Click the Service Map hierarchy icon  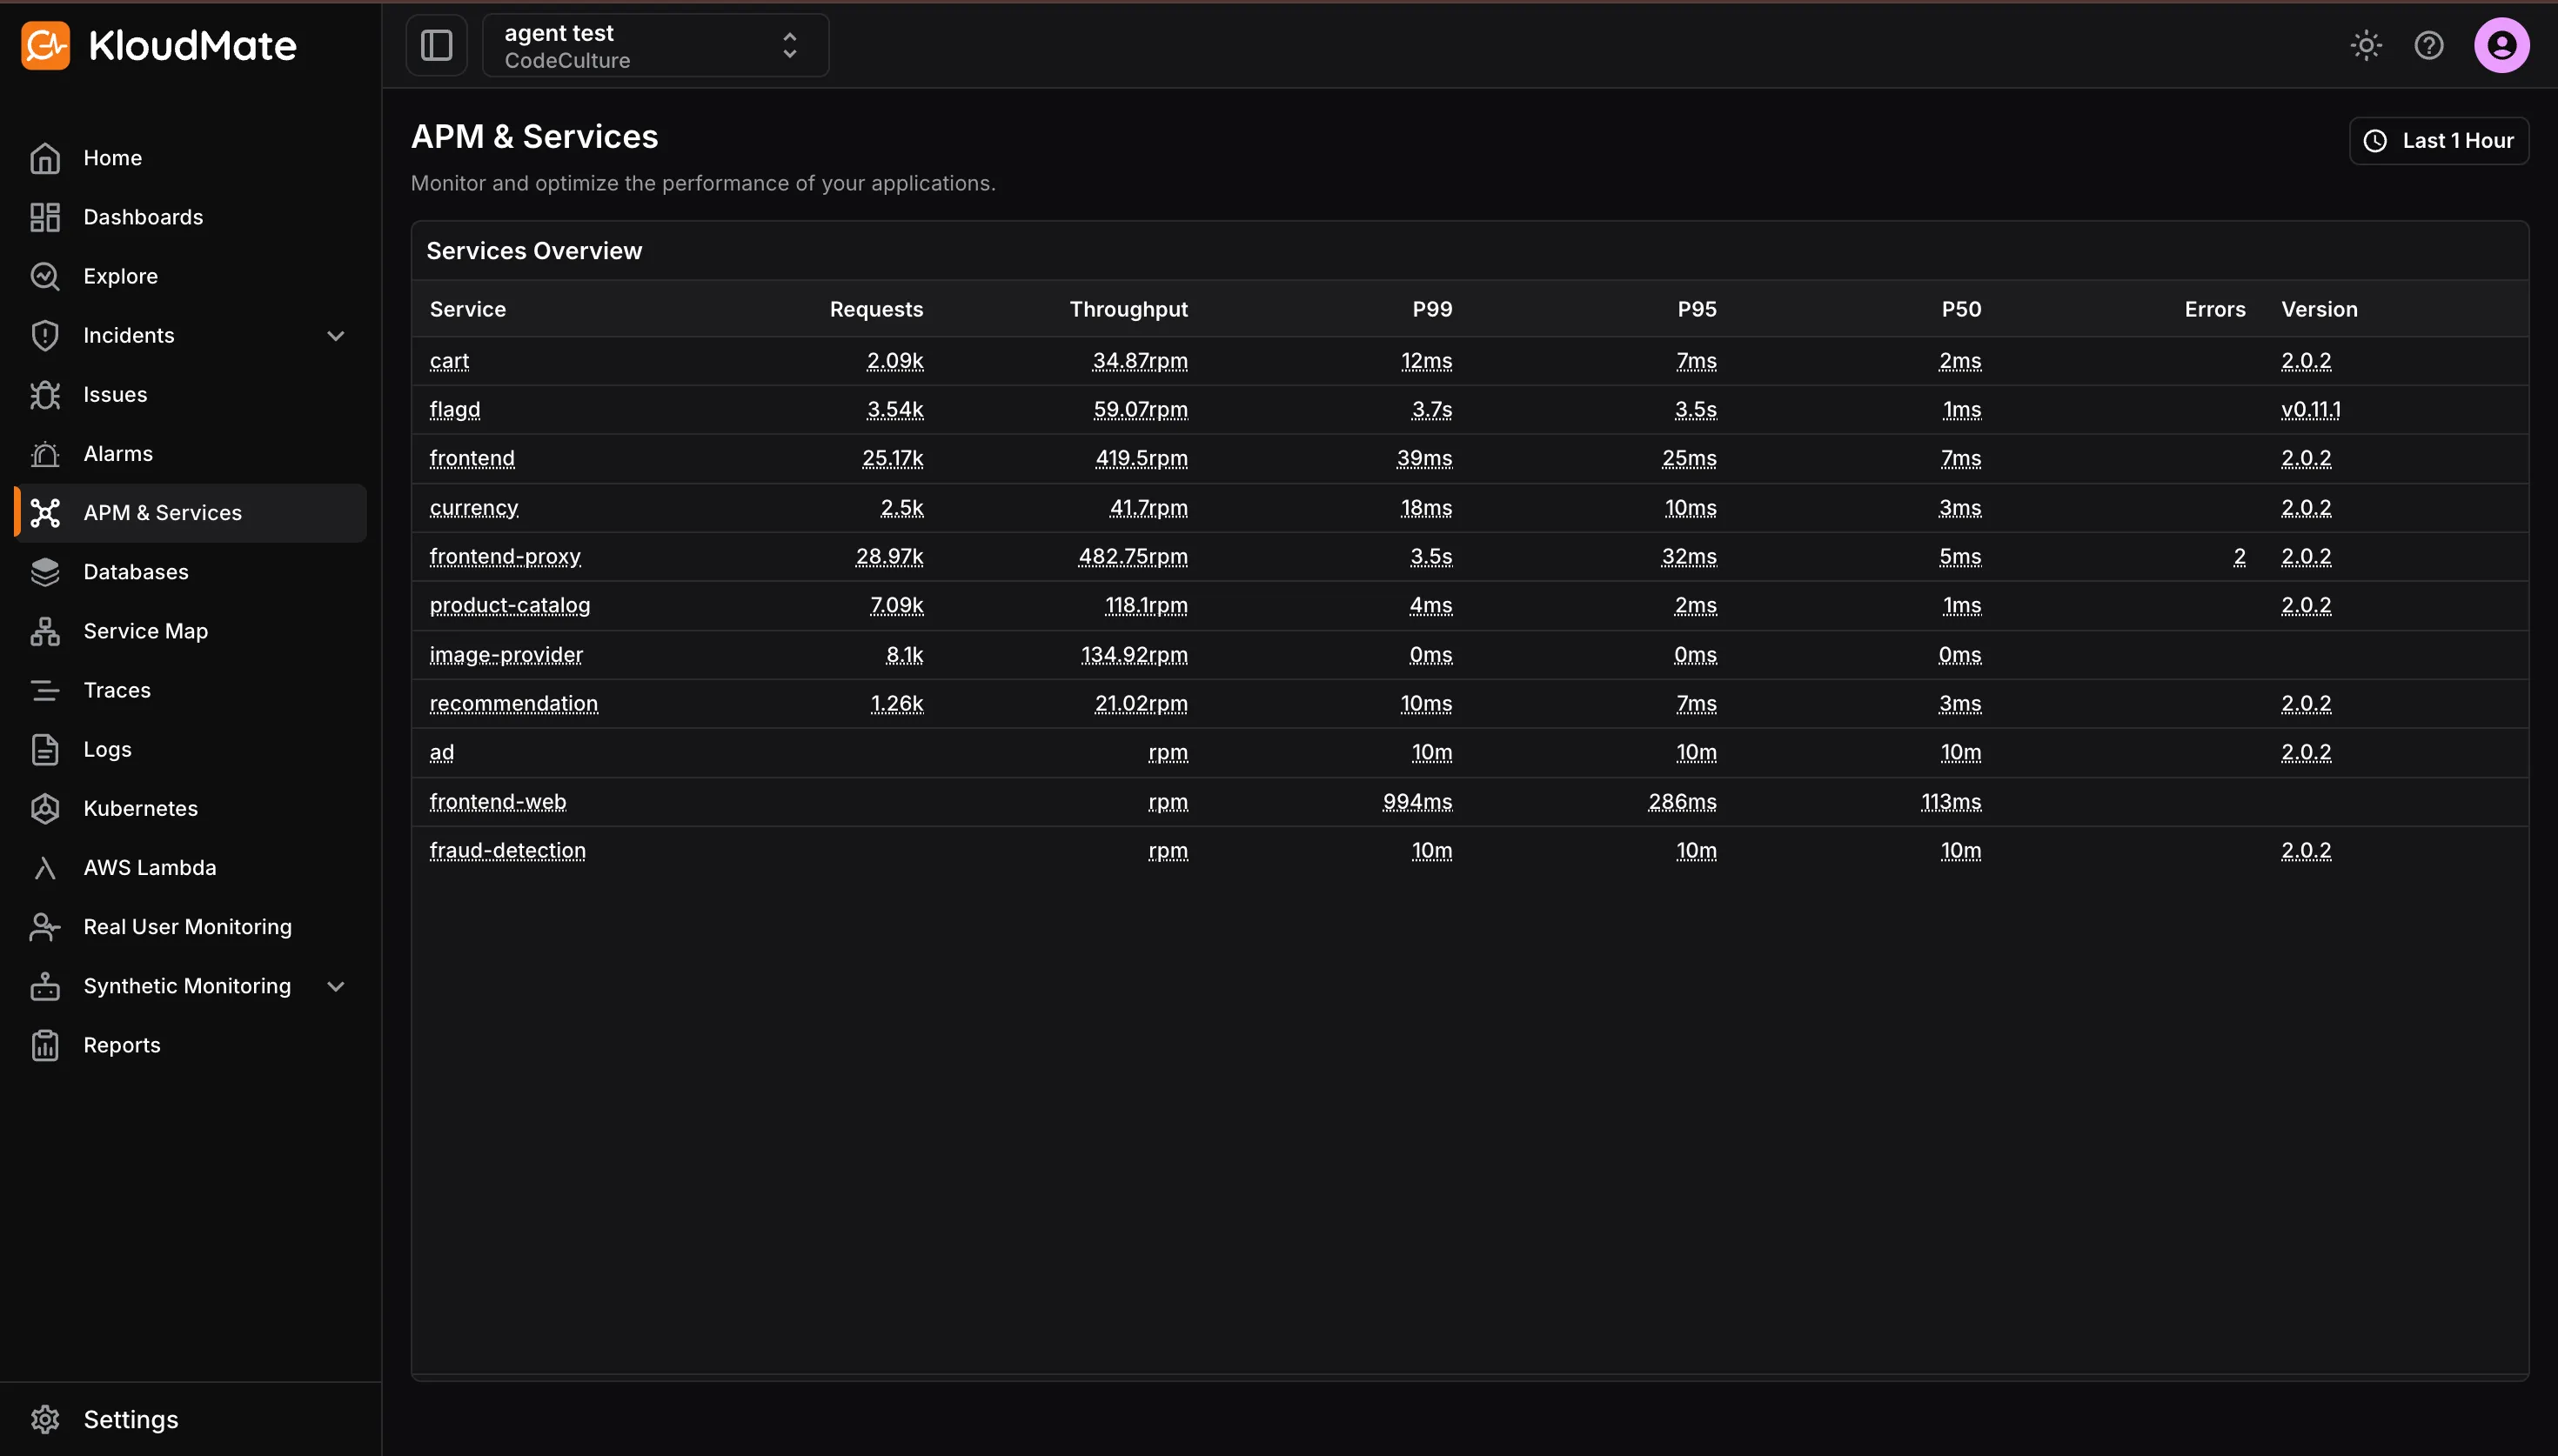tap(45, 631)
